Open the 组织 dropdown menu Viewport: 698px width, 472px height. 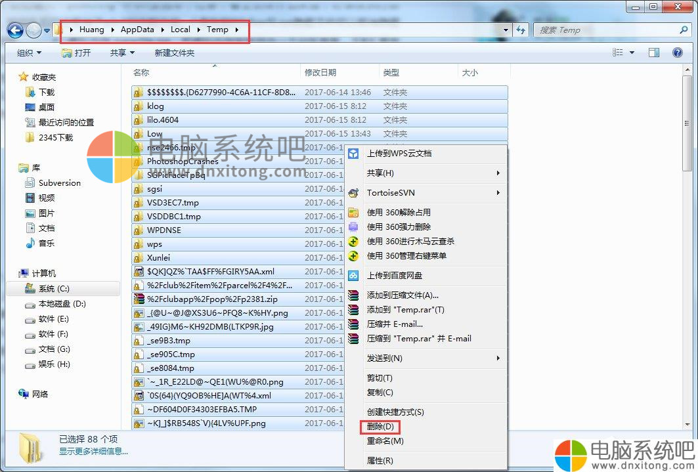[29, 53]
